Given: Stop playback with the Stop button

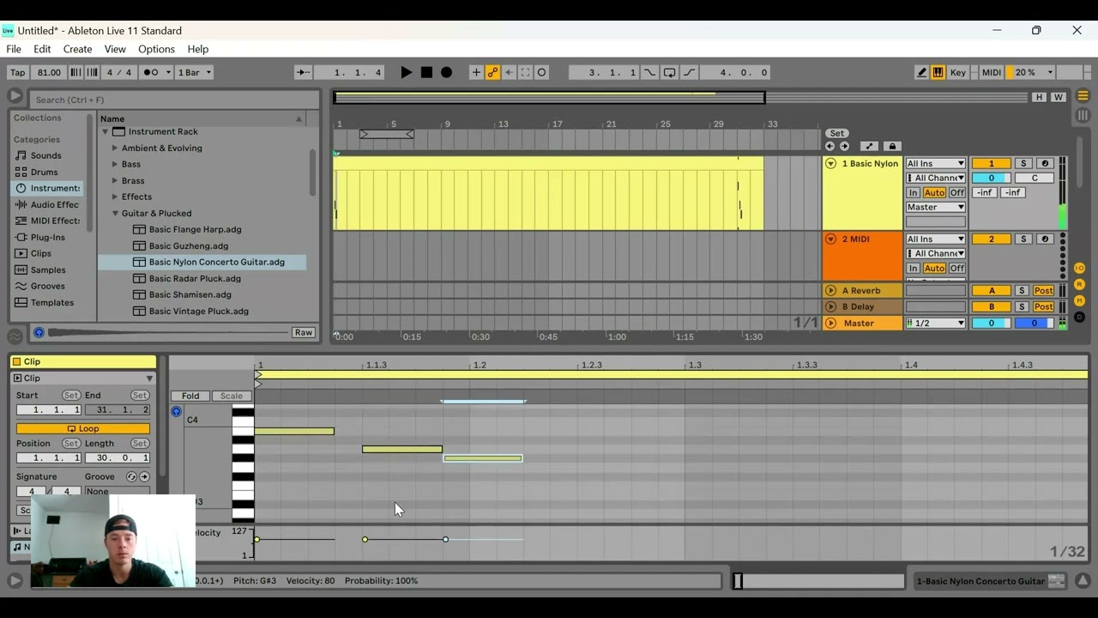Looking at the screenshot, I should [x=426, y=72].
